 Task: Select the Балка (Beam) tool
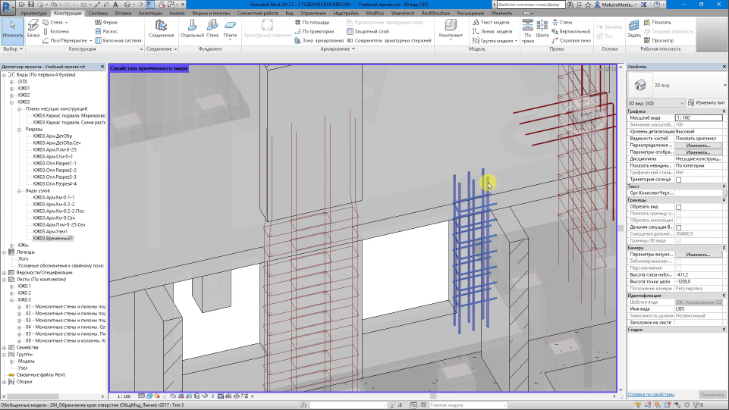[x=33, y=29]
